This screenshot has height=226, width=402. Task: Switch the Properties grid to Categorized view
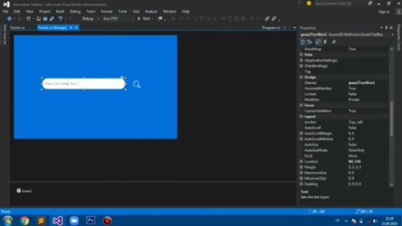pyautogui.click(x=303, y=42)
